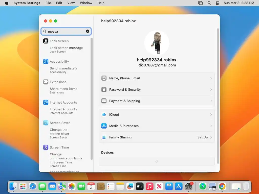Open Notes from the Dock

point(120,186)
